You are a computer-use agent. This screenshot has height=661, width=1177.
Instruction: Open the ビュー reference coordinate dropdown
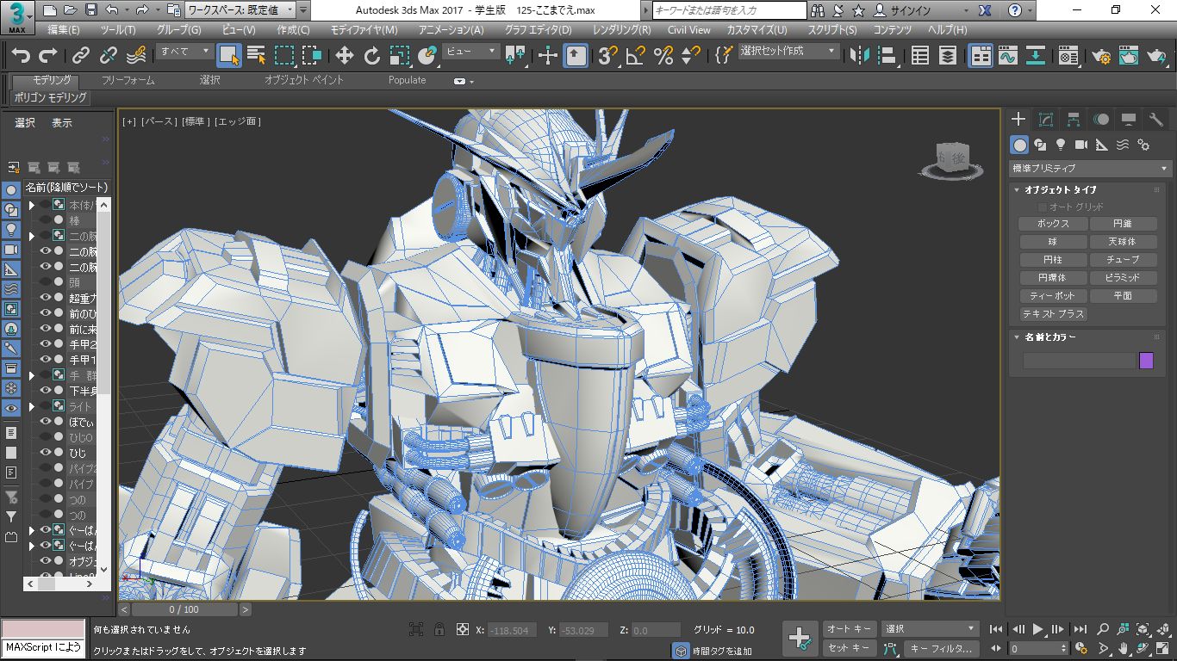[470, 52]
